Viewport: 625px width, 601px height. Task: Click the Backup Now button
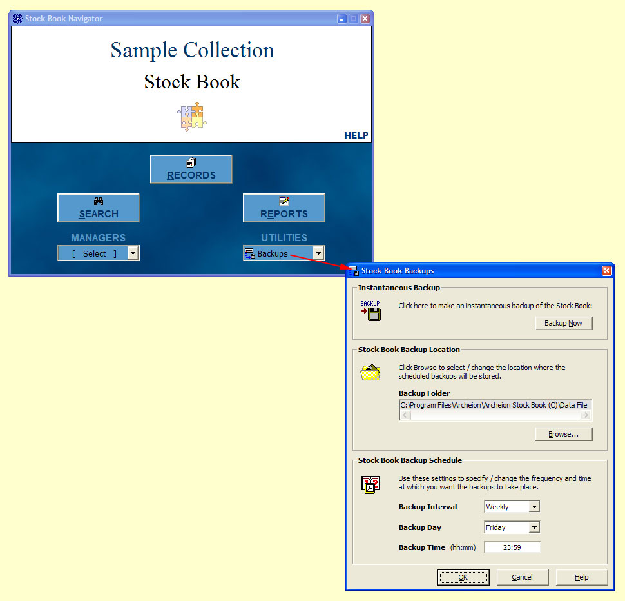(x=564, y=323)
